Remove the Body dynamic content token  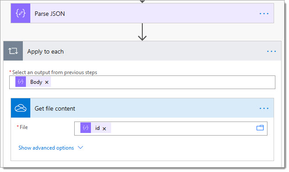click(x=47, y=82)
